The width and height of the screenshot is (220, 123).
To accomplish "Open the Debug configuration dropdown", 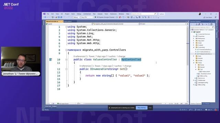I will [x=77, y=17].
